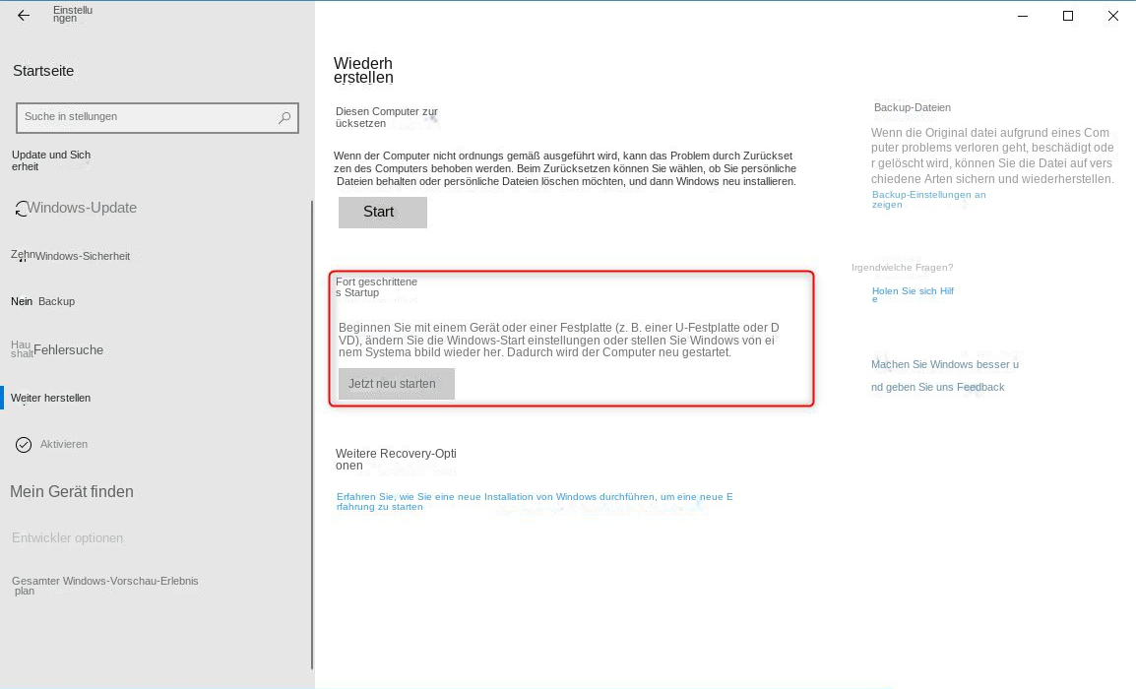Click Update und Sicherheit heading
Image resolution: width=1136 pixels, height=689 pixels.
pos(51,160)
